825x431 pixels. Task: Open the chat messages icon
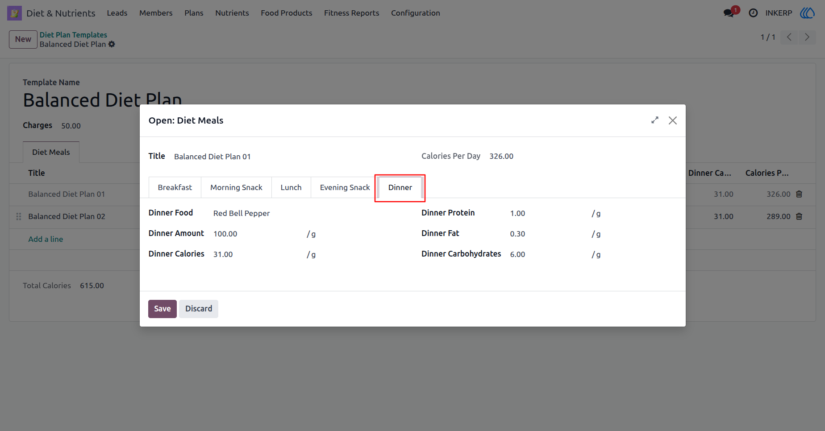pyautogui.click(x=729, y=13)
